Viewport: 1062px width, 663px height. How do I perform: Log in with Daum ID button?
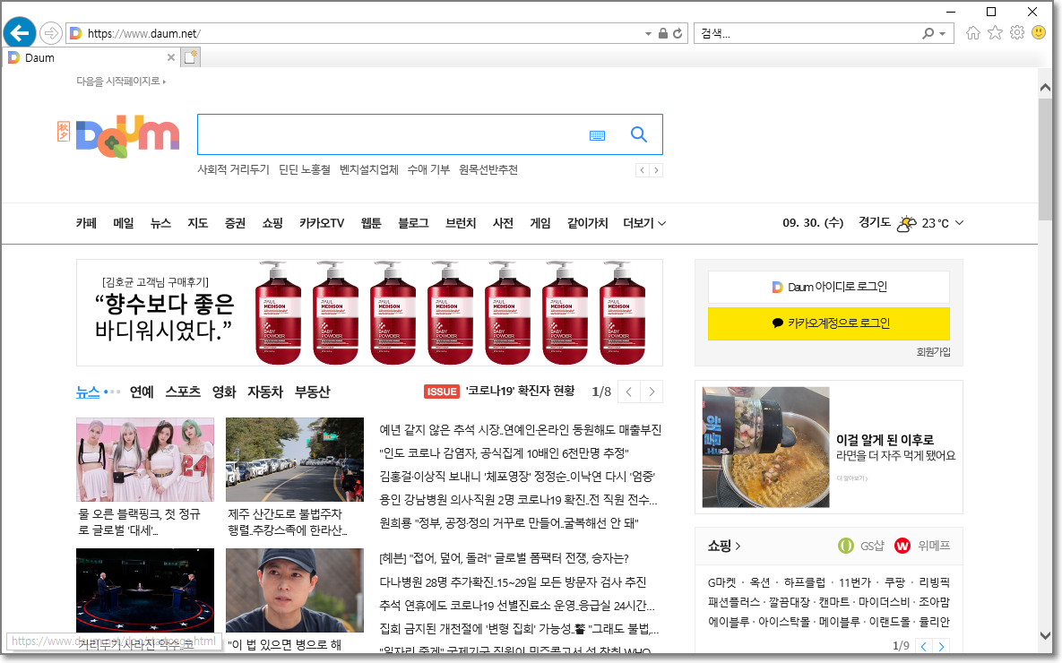(x=829, y=287)
